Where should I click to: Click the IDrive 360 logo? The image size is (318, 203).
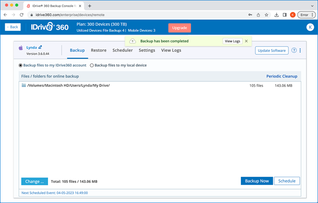tap(50, 27)
